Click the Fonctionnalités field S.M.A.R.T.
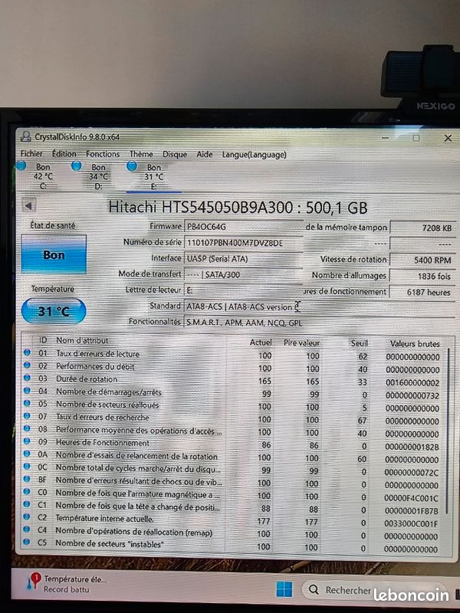 pos(319,323)
